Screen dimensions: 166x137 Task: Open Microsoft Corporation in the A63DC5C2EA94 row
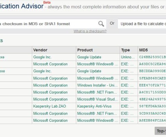coord(50,64)
